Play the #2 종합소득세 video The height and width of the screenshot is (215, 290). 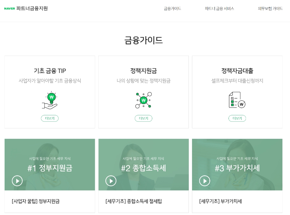tap(111, 181)
